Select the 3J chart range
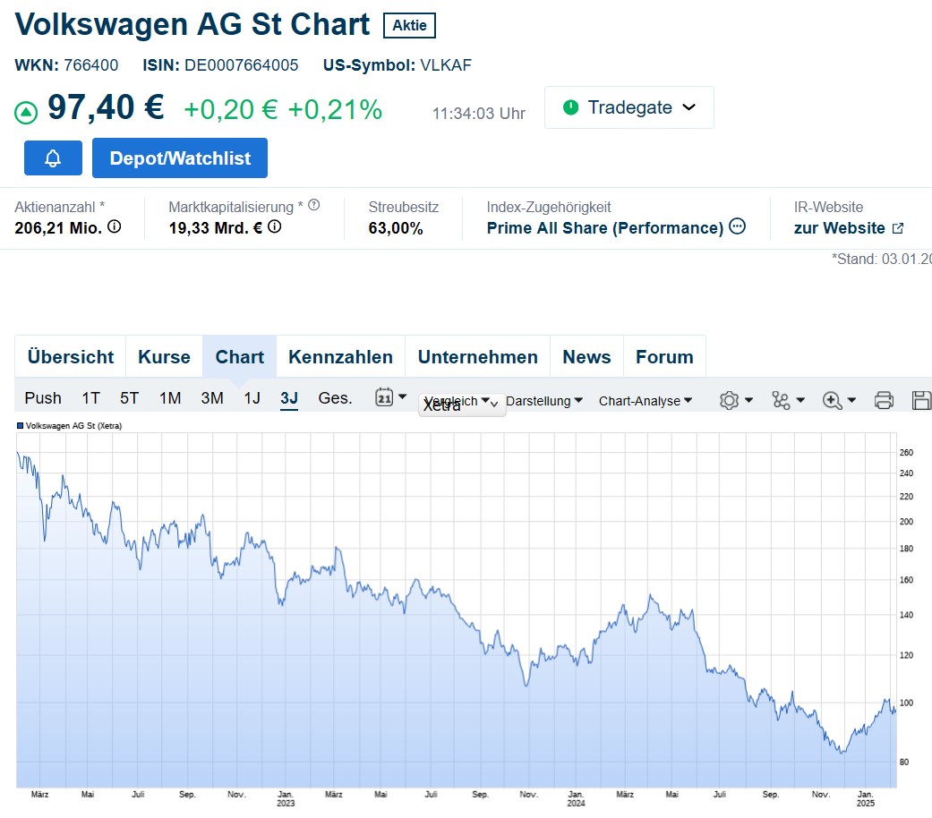The width and height of the screenshot is (932, 818). (x=289, y=398)
